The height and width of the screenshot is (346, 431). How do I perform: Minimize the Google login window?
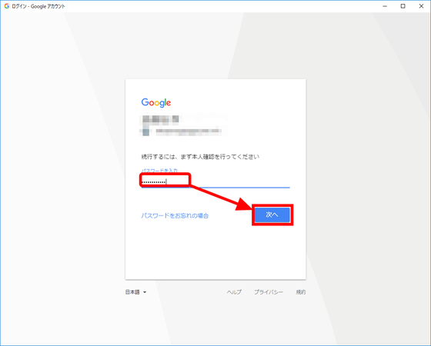(385, 6)
